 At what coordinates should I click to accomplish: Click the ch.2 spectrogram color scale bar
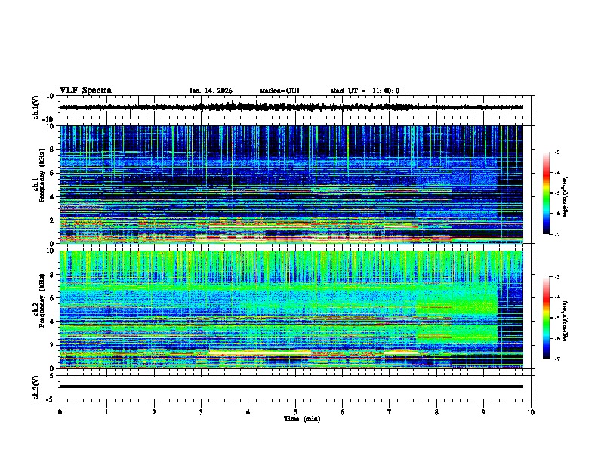(547, 318)
